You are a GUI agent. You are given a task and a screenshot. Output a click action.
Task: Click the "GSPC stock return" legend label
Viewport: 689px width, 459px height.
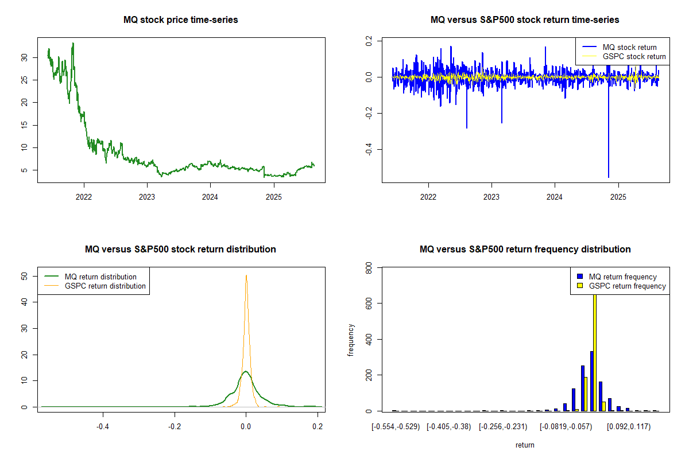pyautogui.click(x=634, y=56)
